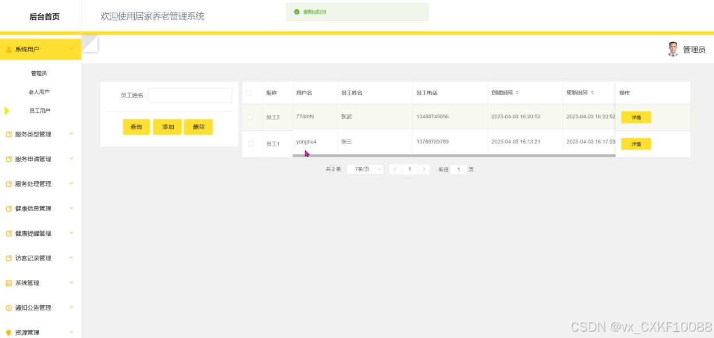Click the 员工1 nickname cell

click(x=273, y=144)
